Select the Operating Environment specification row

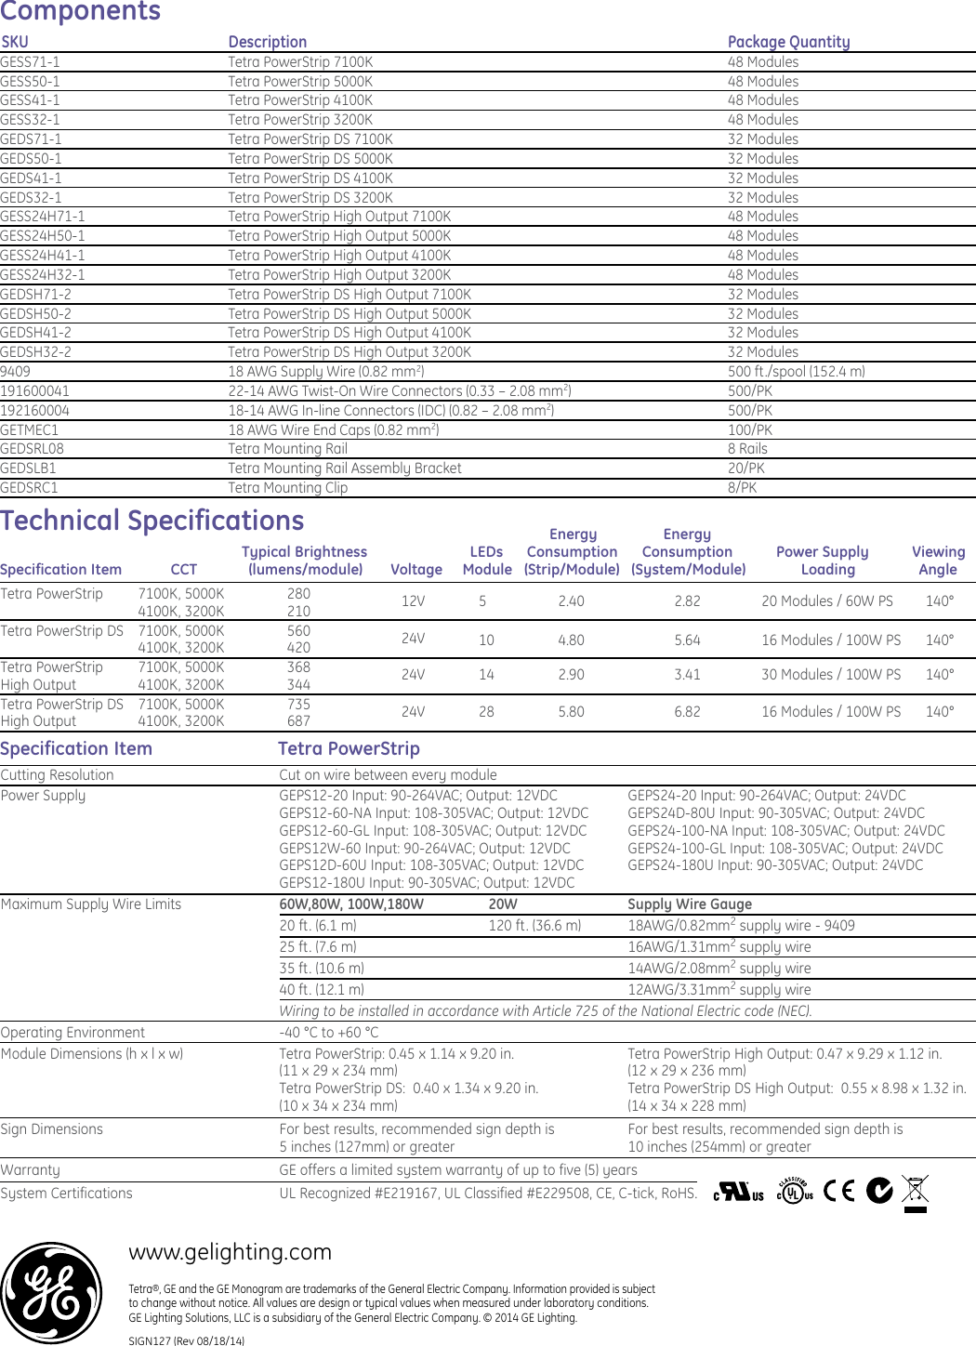click(x=73, y=1031)
